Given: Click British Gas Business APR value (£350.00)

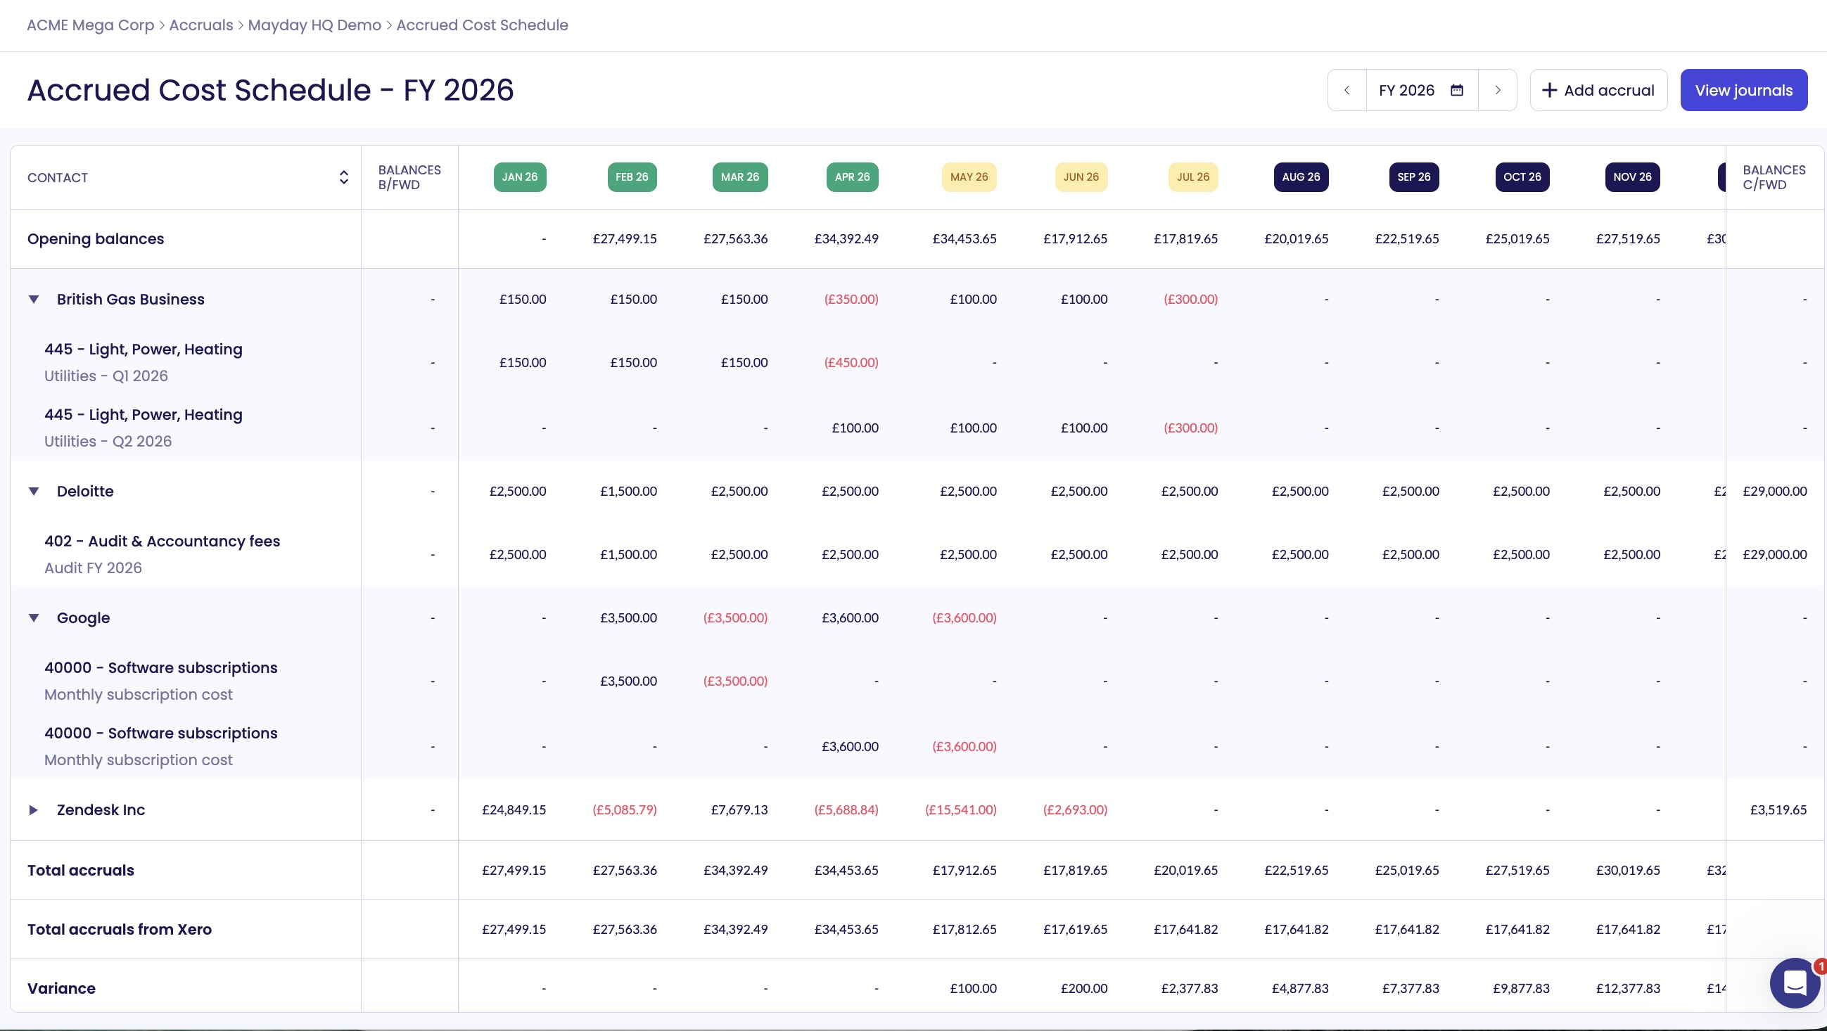Looking at the screenshot, I should click(x=851, y=299).
